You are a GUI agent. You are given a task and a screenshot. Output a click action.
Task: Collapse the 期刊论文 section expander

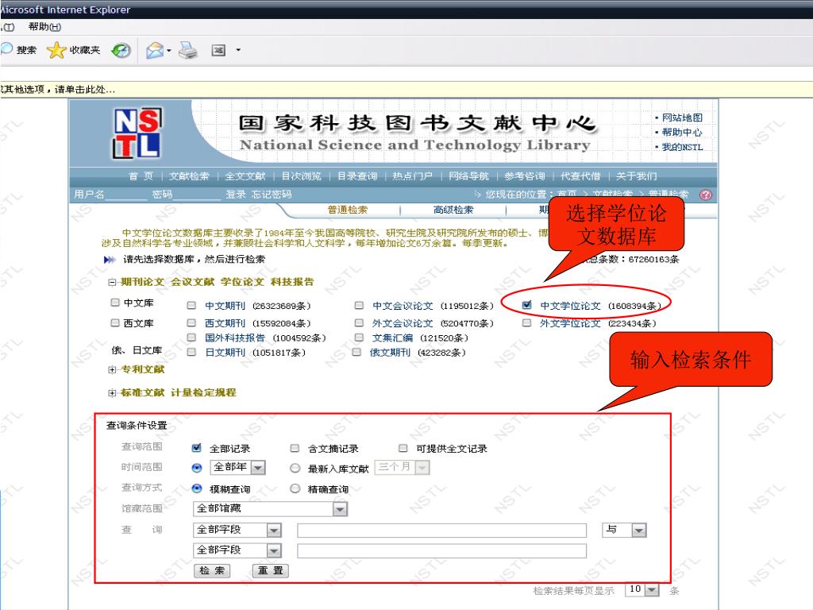(x=111, y=282)
